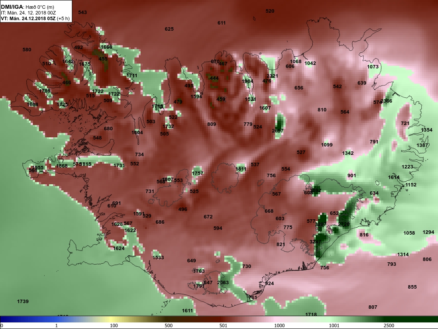Click the map value '1294'

click(x=428, y=232)
